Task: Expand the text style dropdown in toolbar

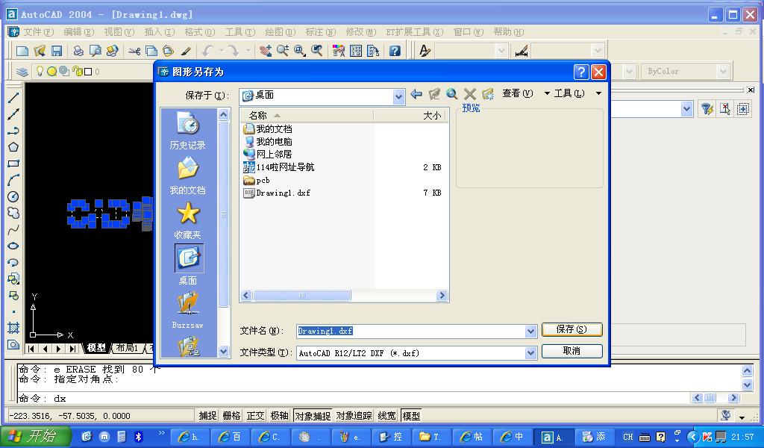Action: pos(501,51)
